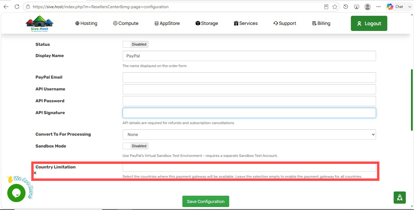Click the URL in the address bar
The height and width of the screenshot is (210, 414).
tap(101, 7)
